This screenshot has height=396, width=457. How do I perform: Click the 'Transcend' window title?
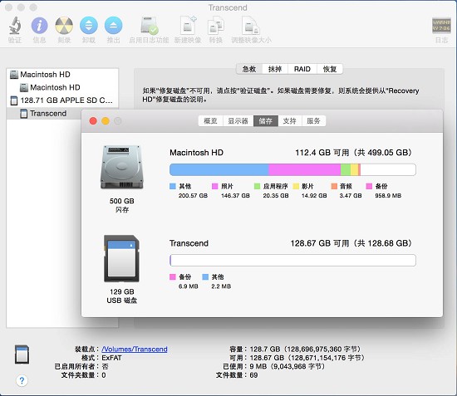(x=228, y=7)
